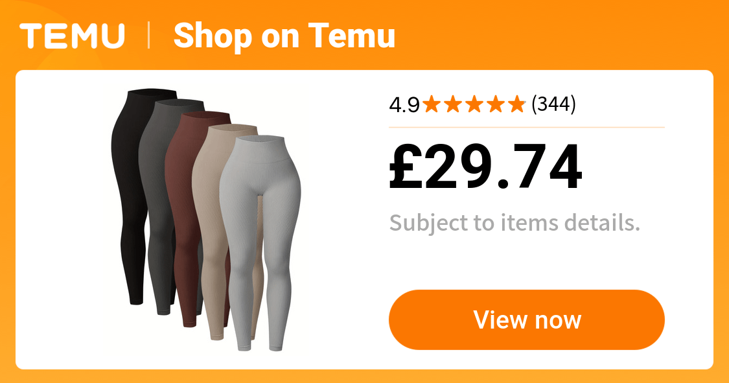Click the thin line under the rating

(x=527, y=127)
